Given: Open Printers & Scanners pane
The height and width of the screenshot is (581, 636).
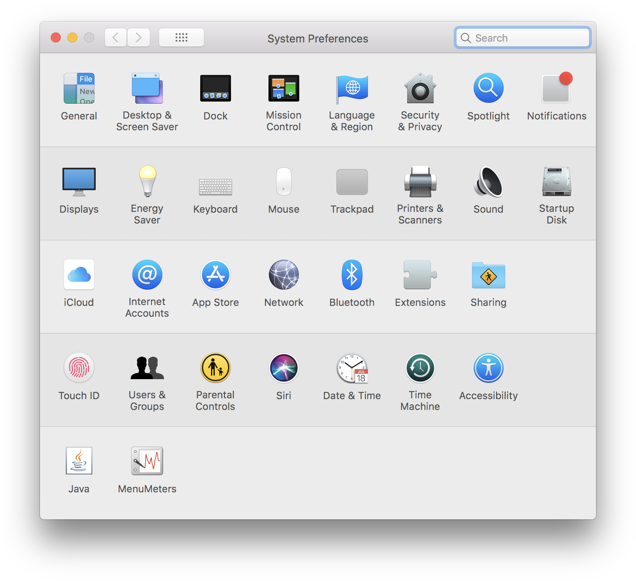Looking at the screenshot, I should pyautogui.click(x=420, y=181).
